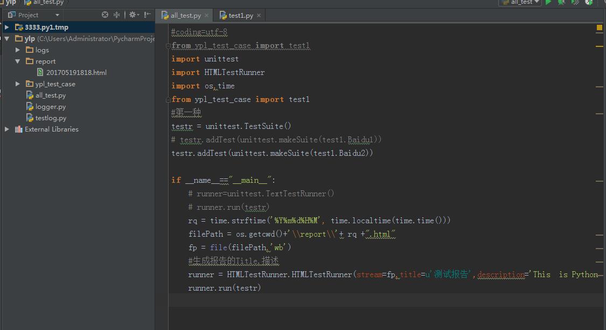Click the 'import HTMLTestRunner' line
This screenshot has height=330, width=606.
pyautogui.click(x=218, y=72)
